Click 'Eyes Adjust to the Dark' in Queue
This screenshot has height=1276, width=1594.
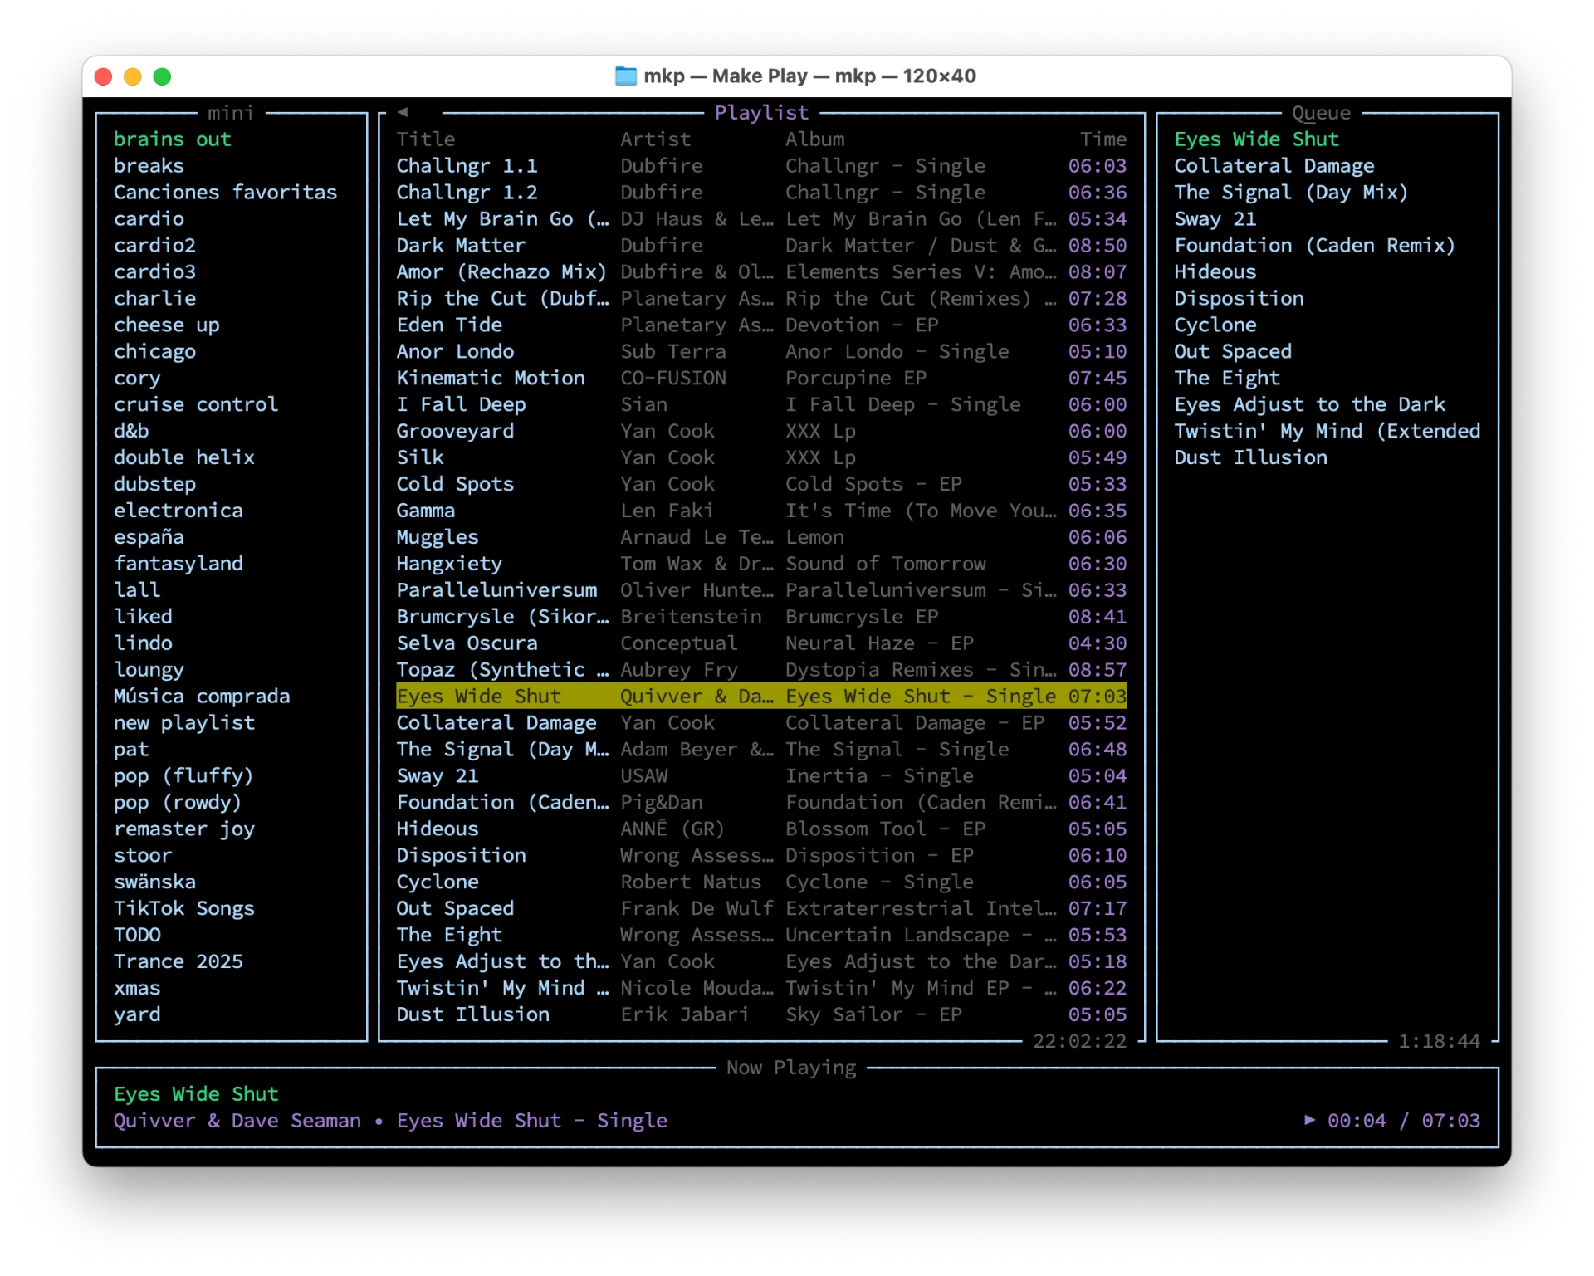[x=1309, y=404]
